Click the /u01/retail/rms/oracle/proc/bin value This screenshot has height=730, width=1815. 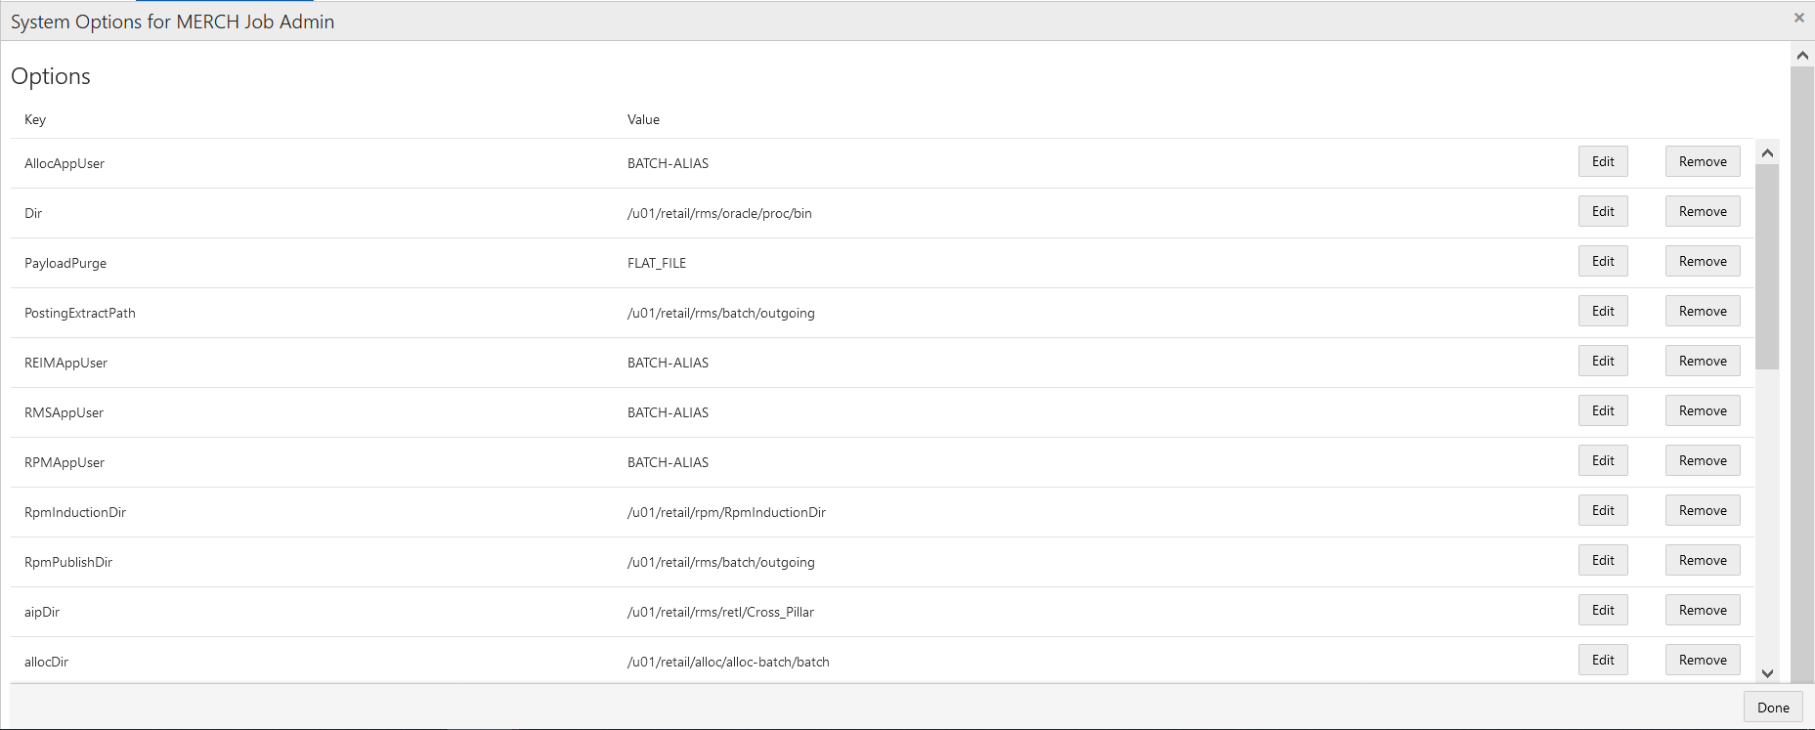[x=719, y=213]
